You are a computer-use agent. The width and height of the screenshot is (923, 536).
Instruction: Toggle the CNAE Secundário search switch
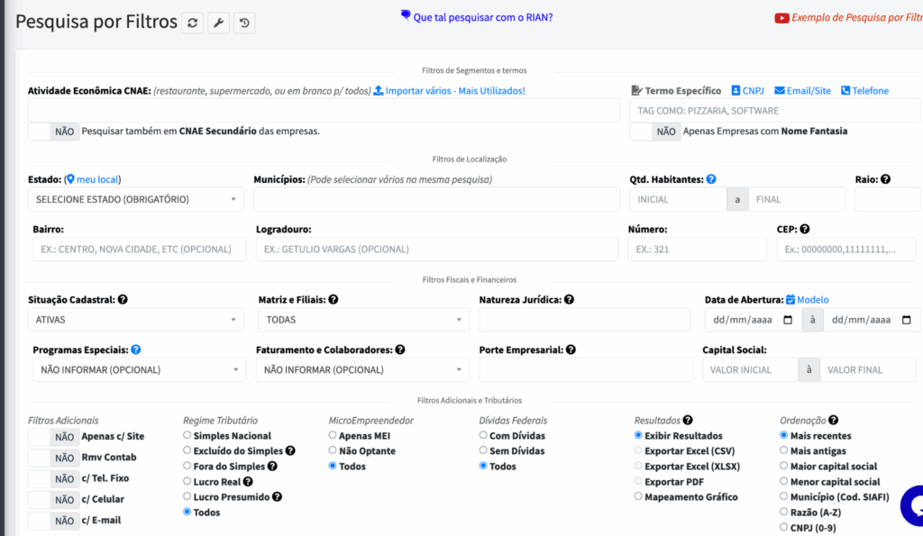pos(52,132)
